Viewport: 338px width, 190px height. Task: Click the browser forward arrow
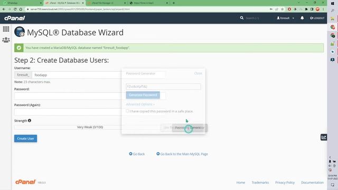point(10,9)
